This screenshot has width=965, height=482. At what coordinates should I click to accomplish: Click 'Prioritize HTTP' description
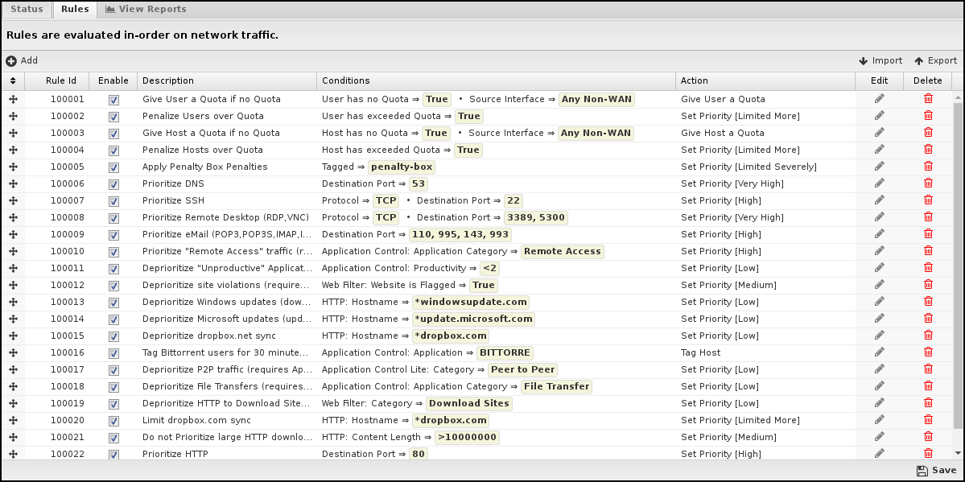175,455
